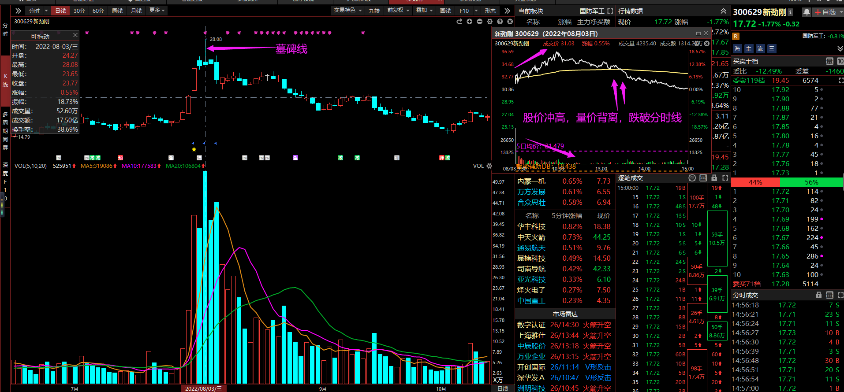Click the 10 levels toggle in 买卖十档 header
844x392 pixels.
pos(840,61)
